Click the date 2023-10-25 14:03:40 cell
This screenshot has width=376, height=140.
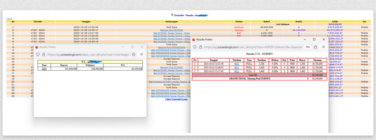point(86,28)
